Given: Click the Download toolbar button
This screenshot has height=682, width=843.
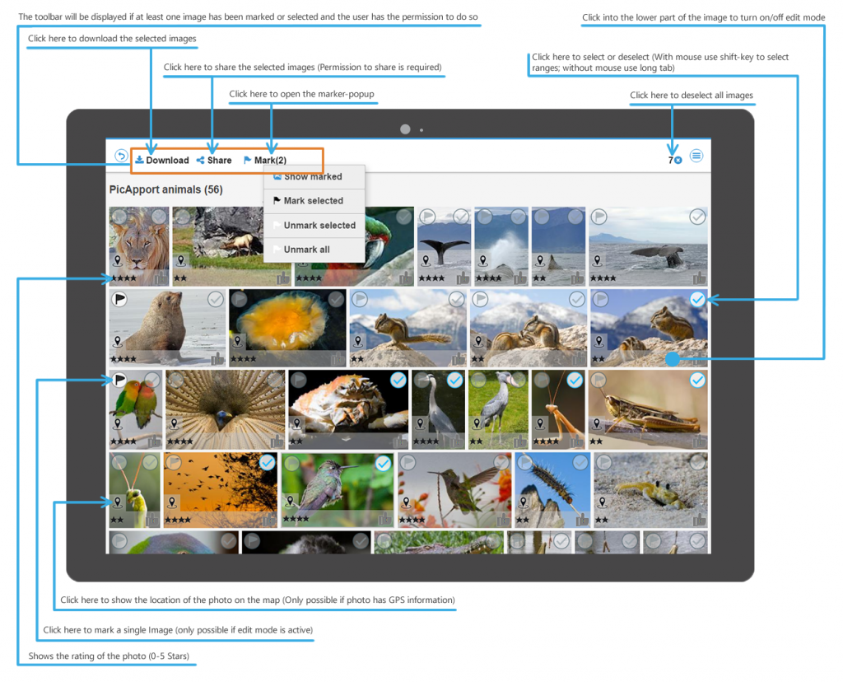Looking at the screenshot, I should tap(162, 161).
